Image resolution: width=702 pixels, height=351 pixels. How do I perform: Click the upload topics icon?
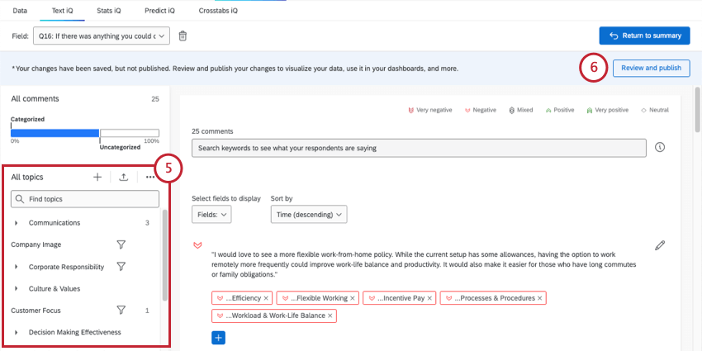coord(124,177)
